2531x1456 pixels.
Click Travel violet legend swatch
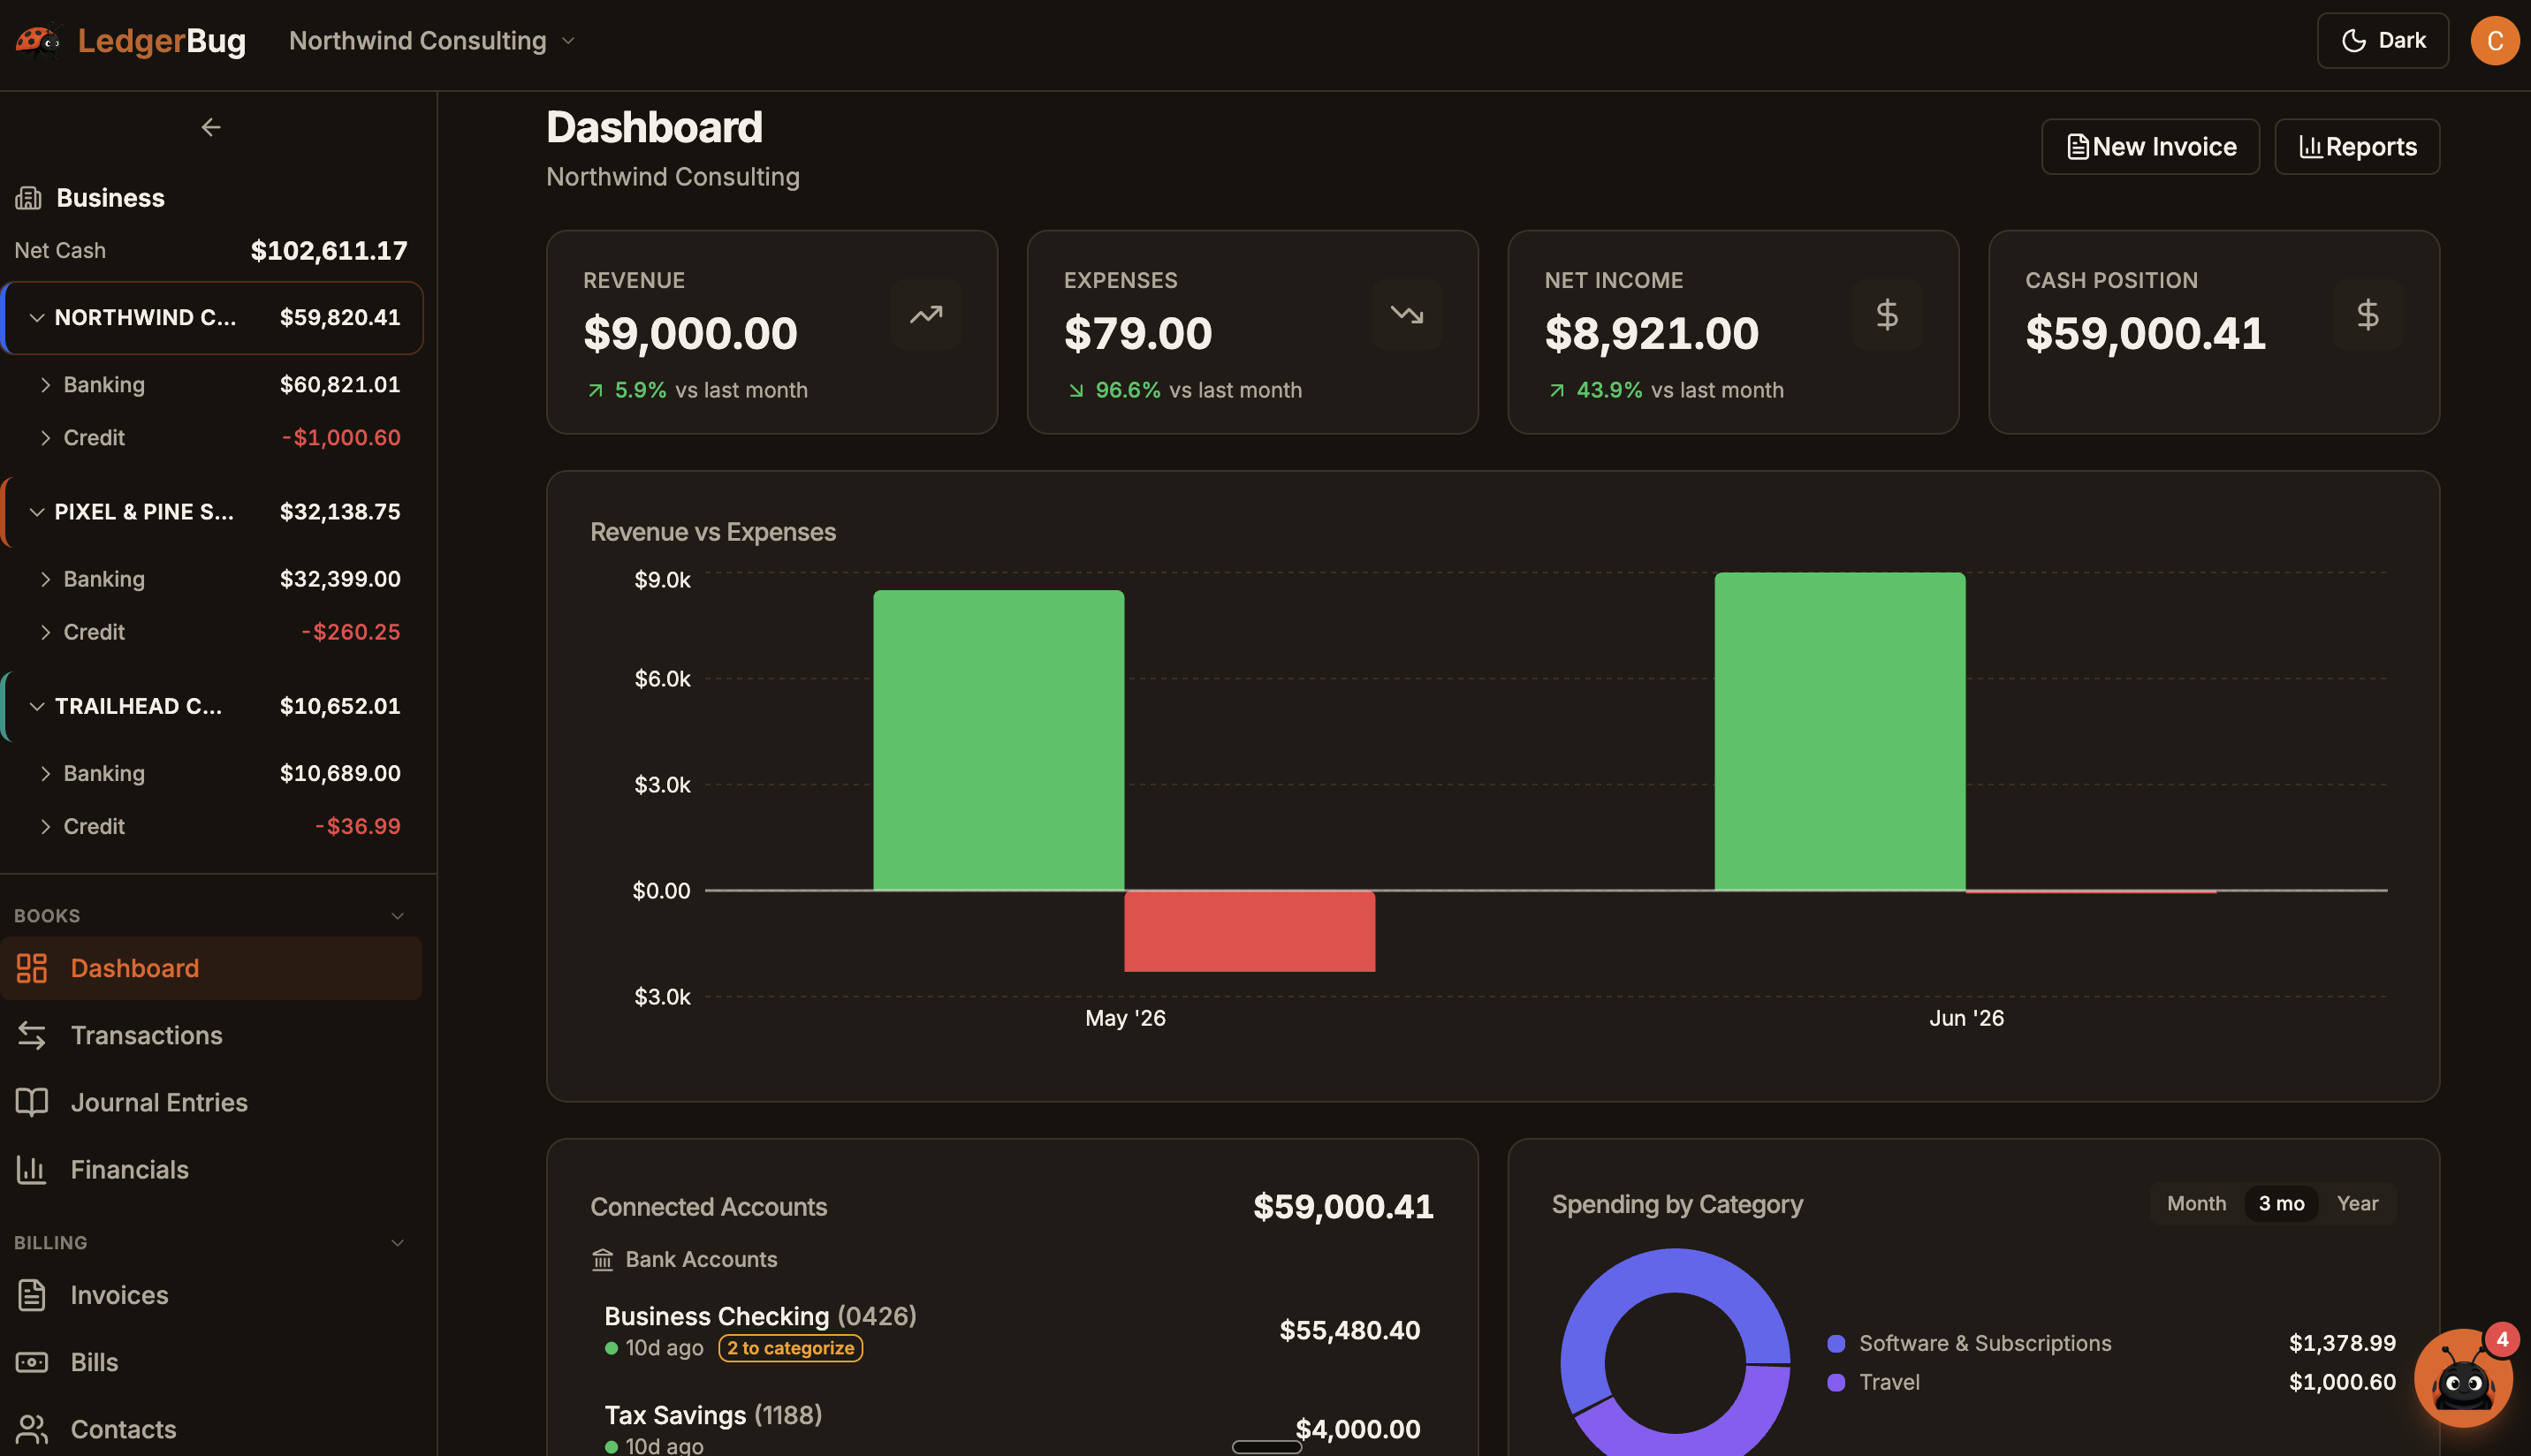[x=1836, y=1382]
